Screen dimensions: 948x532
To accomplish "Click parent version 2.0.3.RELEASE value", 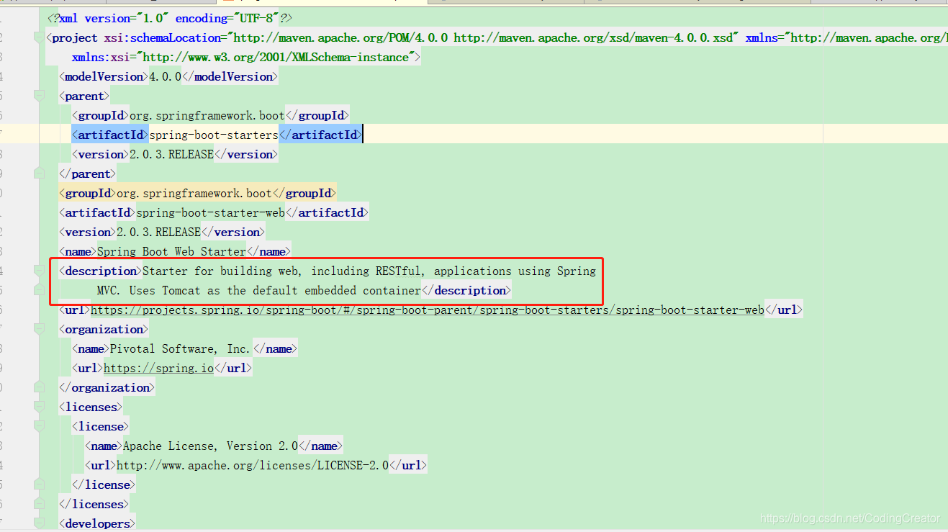I will point(171,154).
